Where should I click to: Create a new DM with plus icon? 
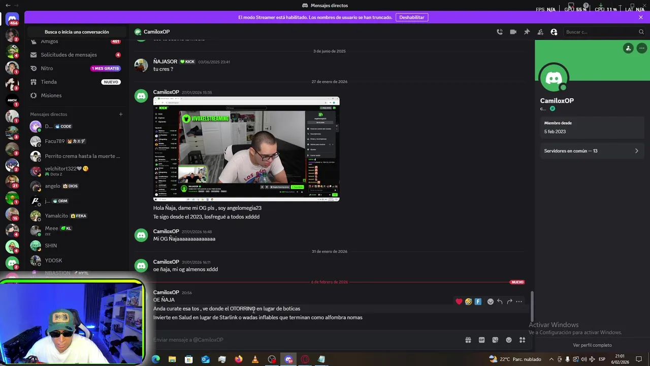click(121, 114)
